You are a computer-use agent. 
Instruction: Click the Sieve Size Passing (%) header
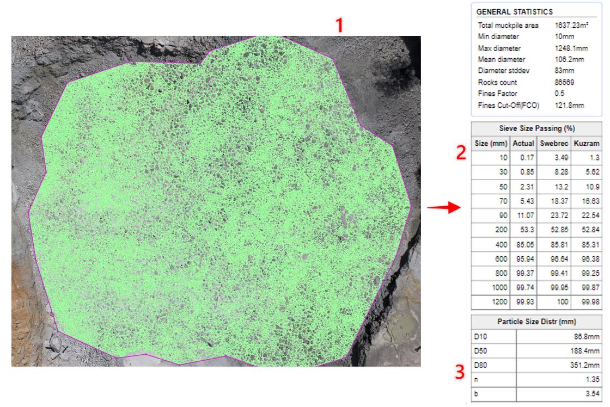[536, 129]
